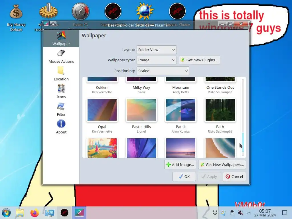The image size is (292, 219).
Task: Open the Icons settings section
Action: click(61, 92)
